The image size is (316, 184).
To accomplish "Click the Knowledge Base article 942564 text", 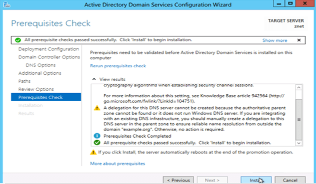I will pyautogui.click(x=234, y=96).
